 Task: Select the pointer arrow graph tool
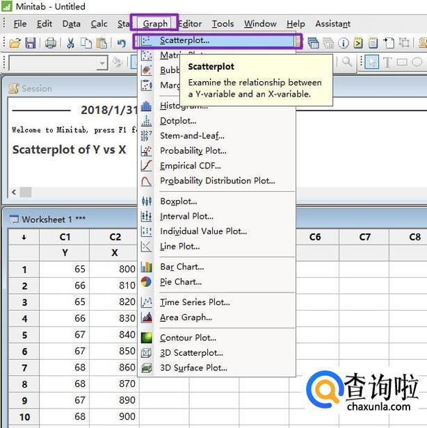point(372,62)
